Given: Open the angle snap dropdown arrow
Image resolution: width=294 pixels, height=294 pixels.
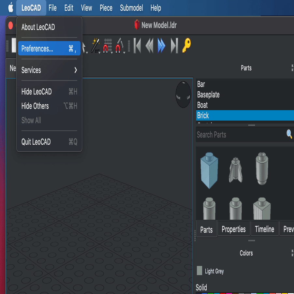Looking at the screenshot, I should [124, 53].
